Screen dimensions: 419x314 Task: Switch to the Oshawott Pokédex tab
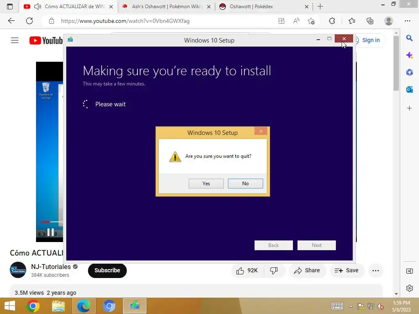264,7
